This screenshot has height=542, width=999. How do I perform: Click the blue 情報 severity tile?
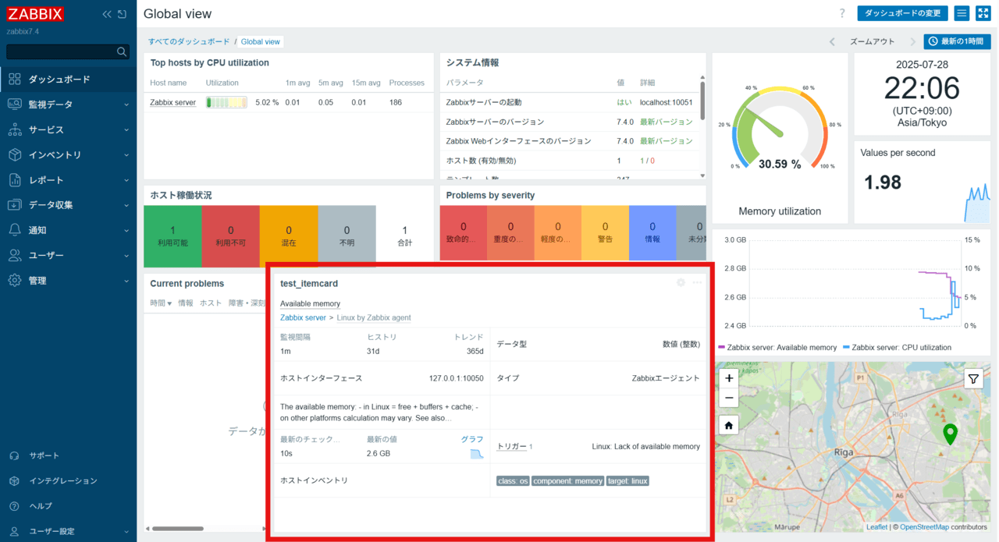(x=652, y=232)
